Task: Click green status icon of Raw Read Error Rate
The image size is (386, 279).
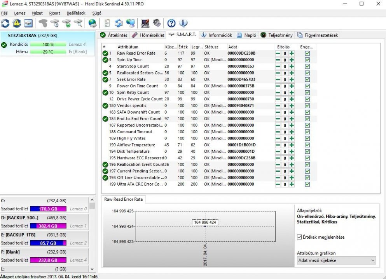Action: pos(105,53)
